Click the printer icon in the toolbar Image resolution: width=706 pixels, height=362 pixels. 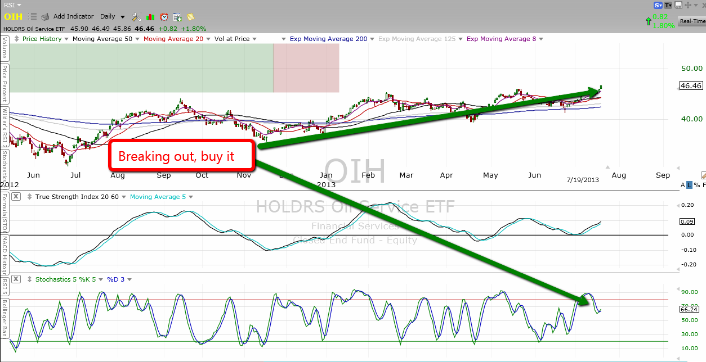tap(44, 17)
